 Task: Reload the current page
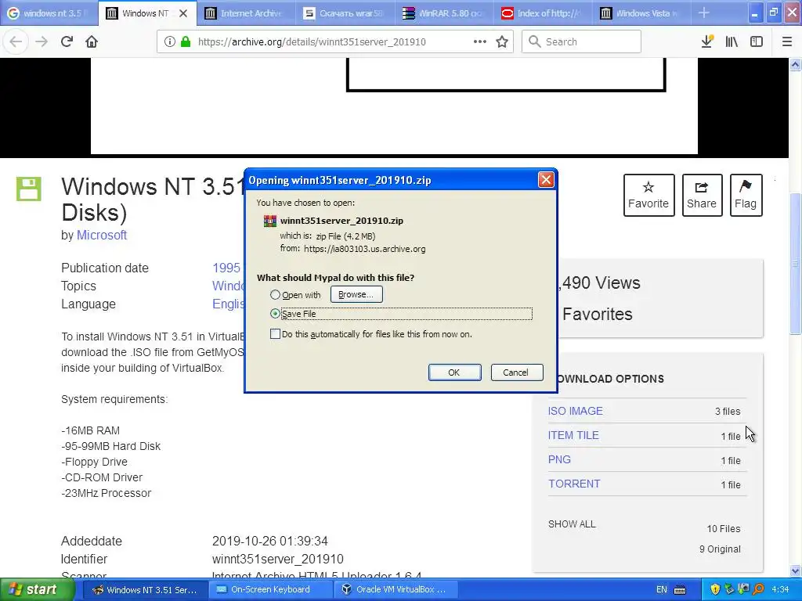point(67,41)
